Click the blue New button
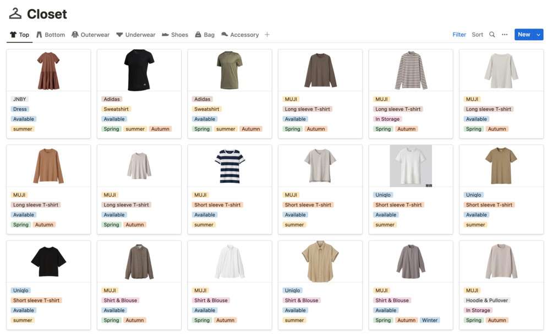The height and width of the screenshot is (335, 553). [524, 35]
